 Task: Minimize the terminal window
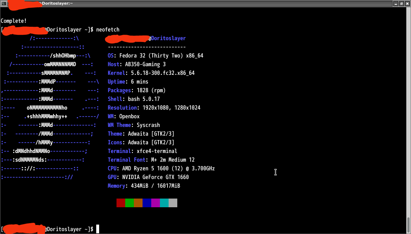pyautogui.click(x=396, y=3)
